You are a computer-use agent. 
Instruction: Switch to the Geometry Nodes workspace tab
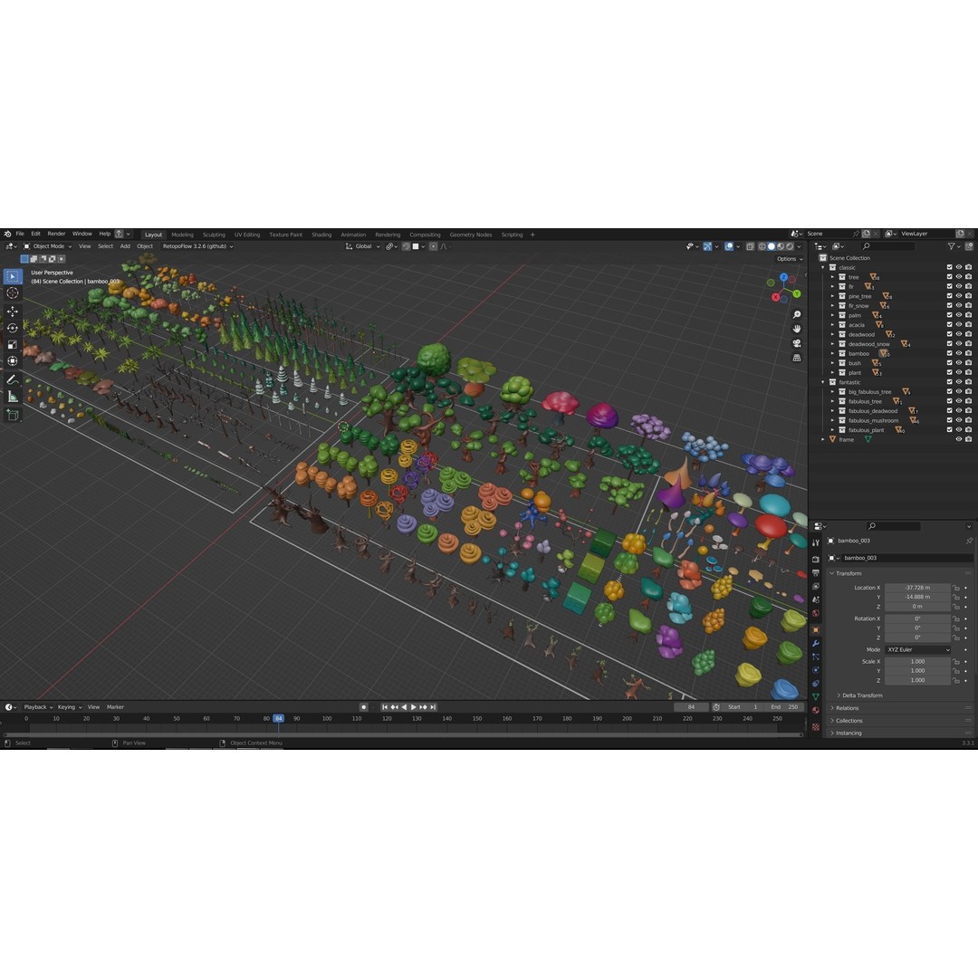point(470,235)
